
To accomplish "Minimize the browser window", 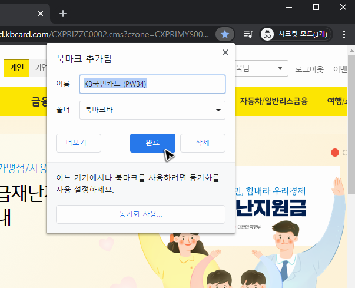I will (289, 7).
